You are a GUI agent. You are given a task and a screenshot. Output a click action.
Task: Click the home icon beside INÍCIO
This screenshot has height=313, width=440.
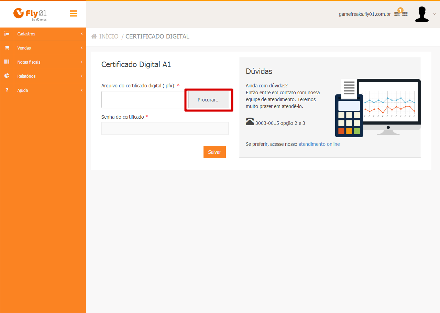[x=94, y=36]
